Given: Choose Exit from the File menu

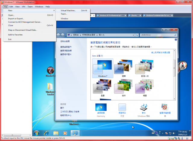Looking at the screenshot, I should pos(30,39).
